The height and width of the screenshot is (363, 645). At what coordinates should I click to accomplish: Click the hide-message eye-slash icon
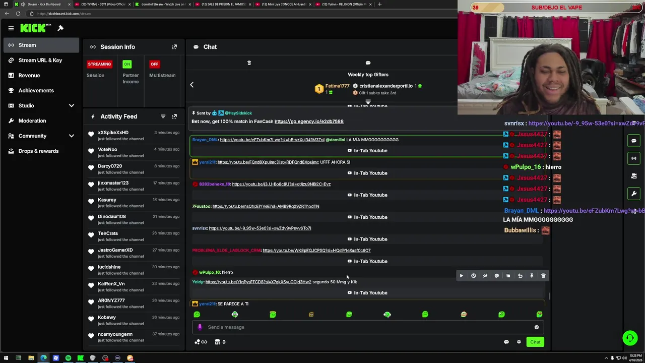point(485,276)
